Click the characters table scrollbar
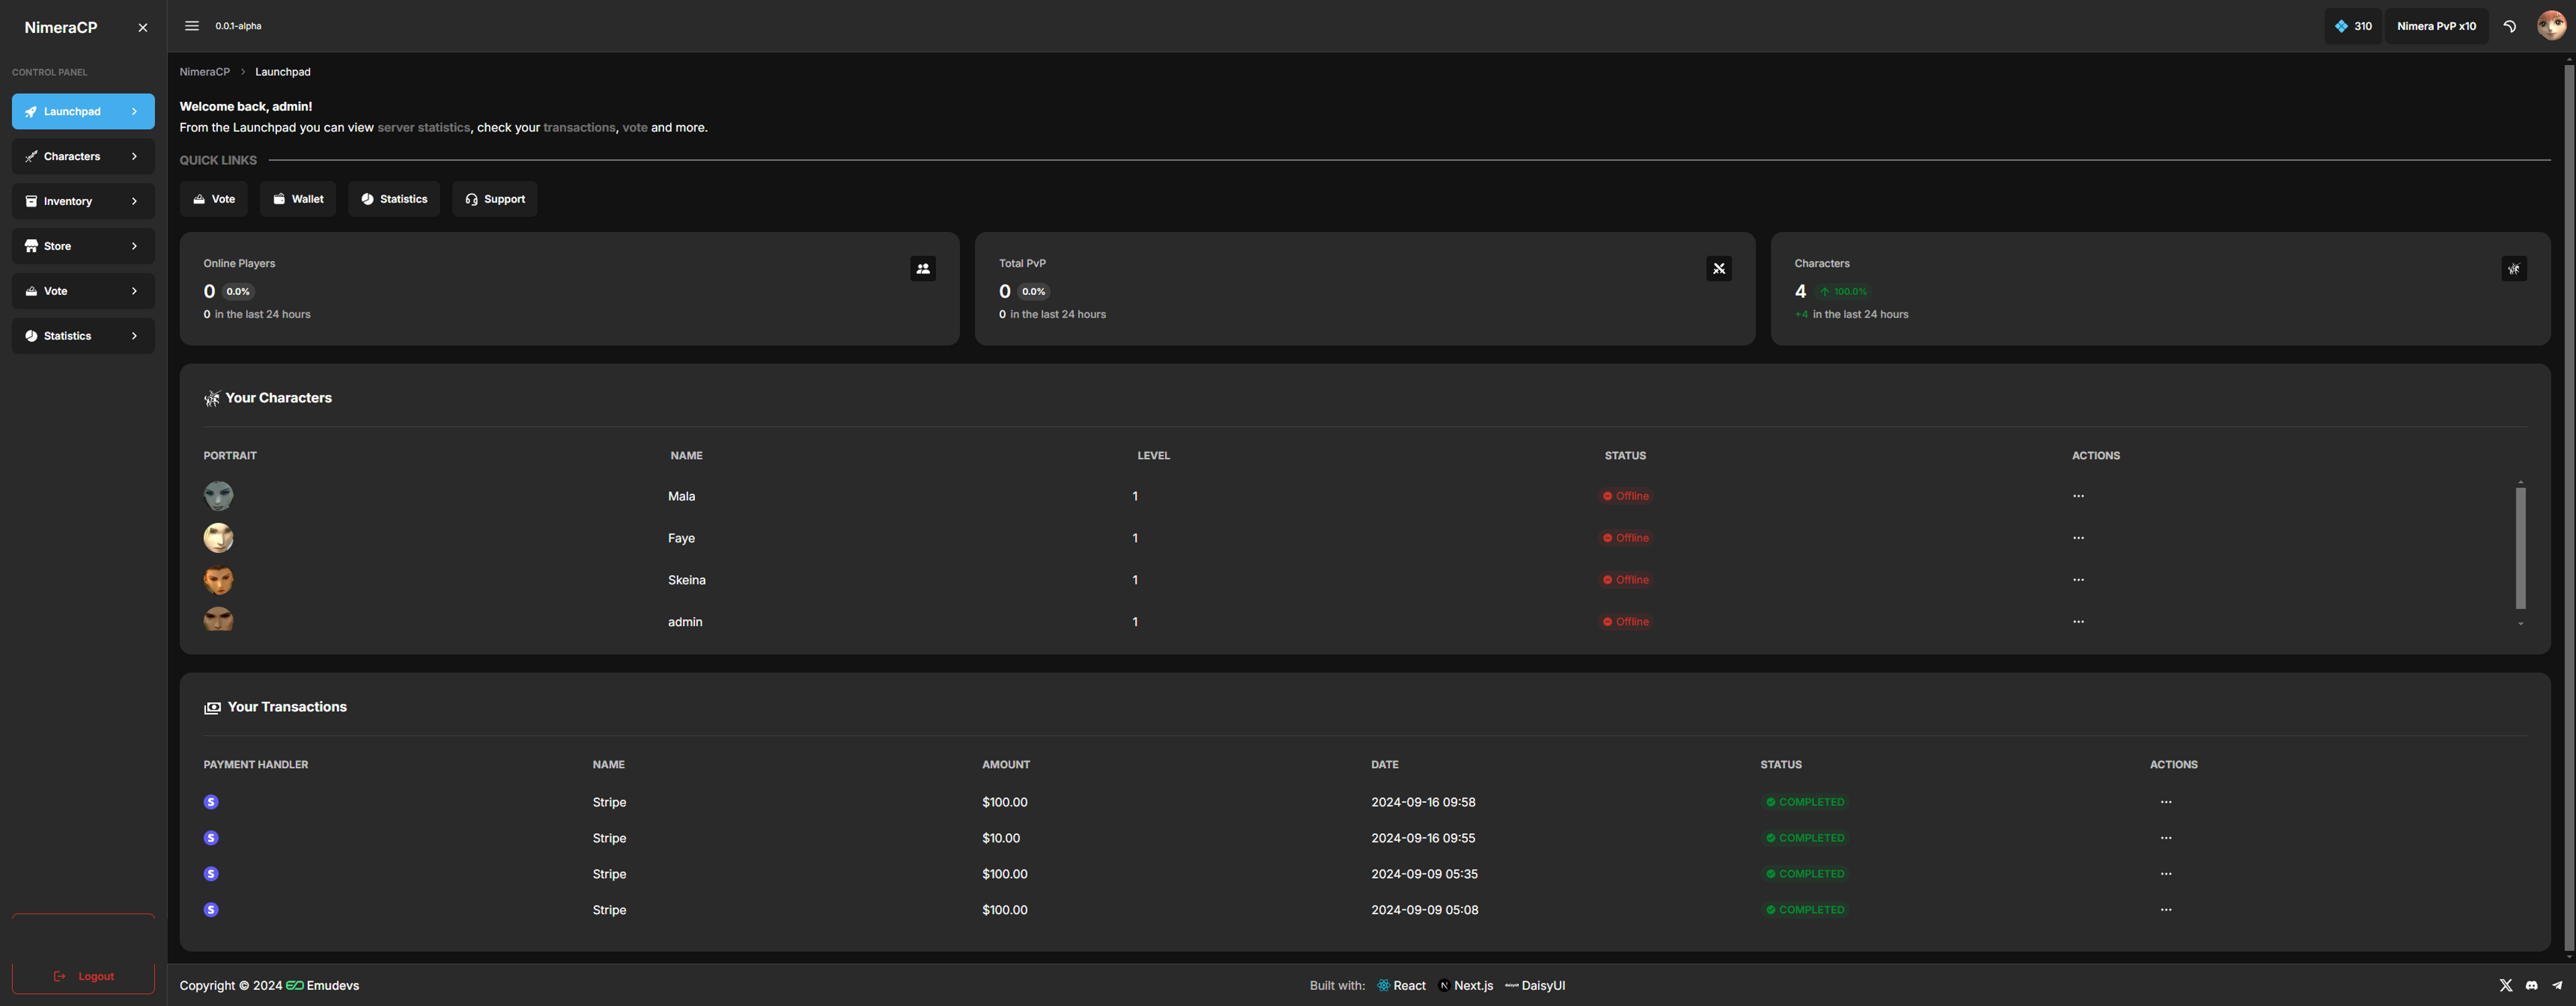 [x=2520, y=548]
